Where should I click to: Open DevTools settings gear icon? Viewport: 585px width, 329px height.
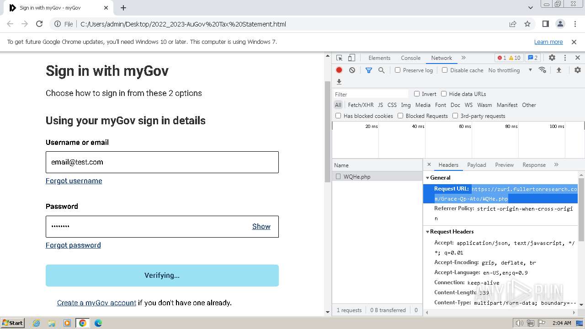click(552, 58)
